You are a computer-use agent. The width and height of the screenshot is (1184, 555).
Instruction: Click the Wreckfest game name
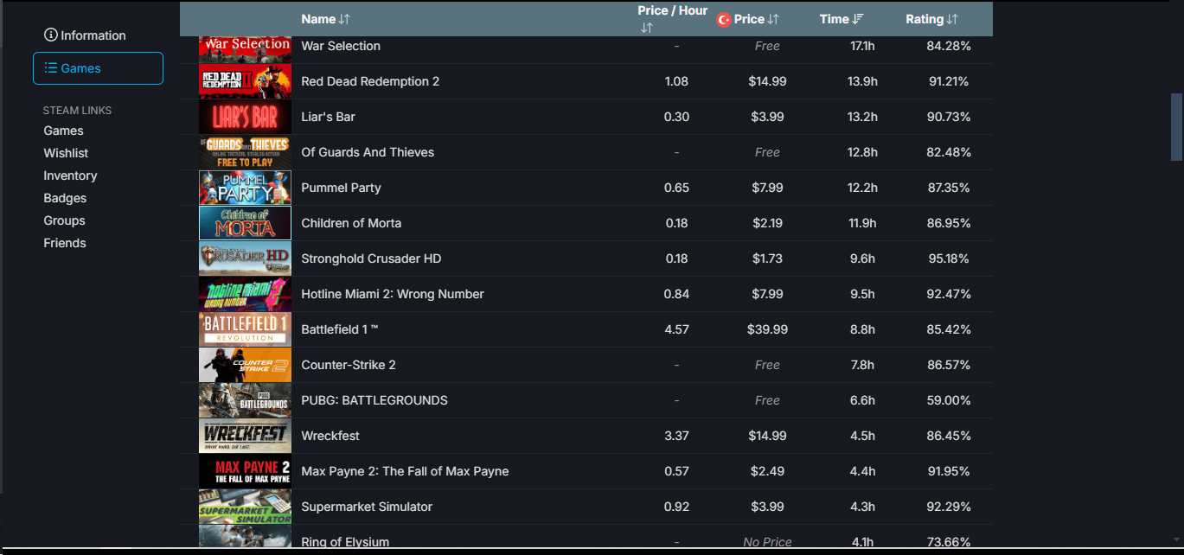330,436
